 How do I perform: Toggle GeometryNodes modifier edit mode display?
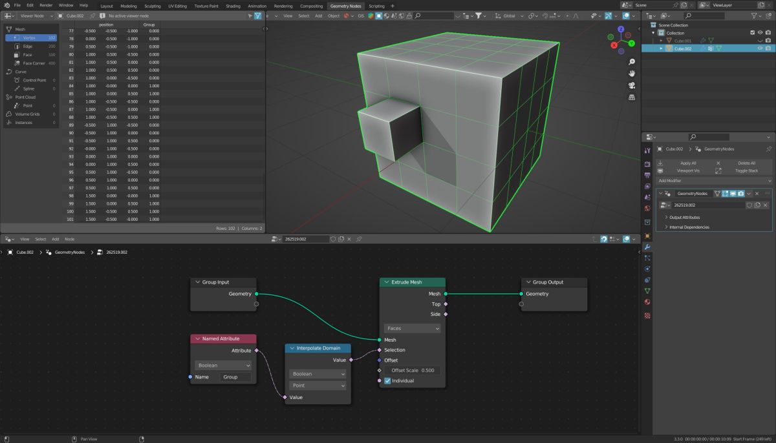pyautogui.click(x=725, y=194)
